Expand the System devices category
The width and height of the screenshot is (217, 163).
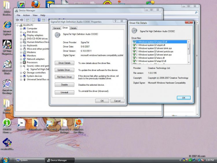click(x=21, y=76)
